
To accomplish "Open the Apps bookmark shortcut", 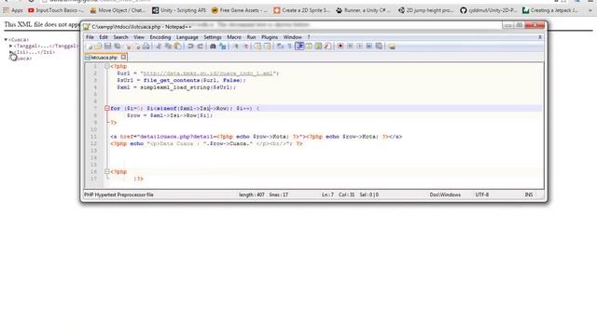I will (x=13, y=10).
